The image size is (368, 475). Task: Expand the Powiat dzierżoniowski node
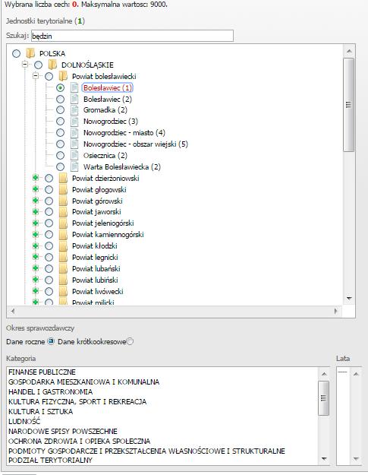[36, 178]
